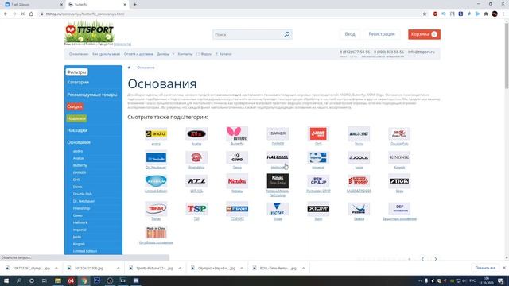Open the andro brand logo tile
Viewport: 509px width, 286px height.
click(x=156, y=133)
